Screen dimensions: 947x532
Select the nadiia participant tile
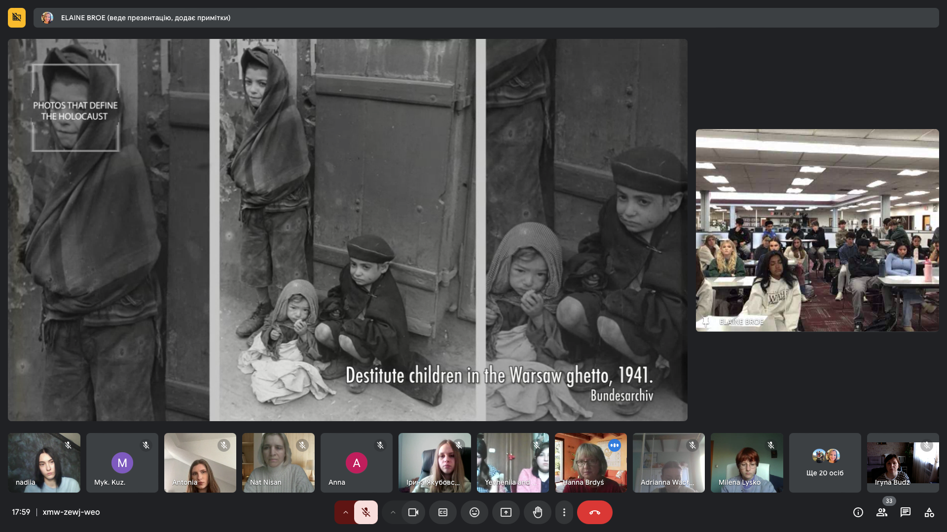(44, 463)
